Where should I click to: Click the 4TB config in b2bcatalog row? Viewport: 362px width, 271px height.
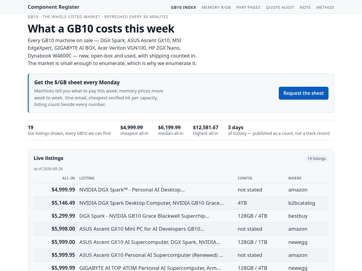tap(242, 203)
